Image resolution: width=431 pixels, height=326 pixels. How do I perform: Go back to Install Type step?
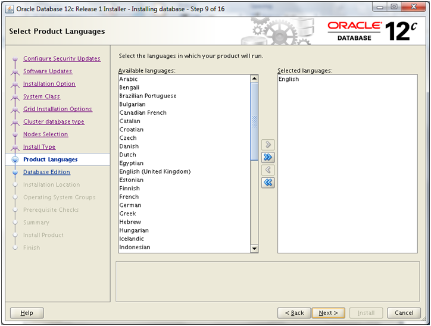pos(39,147)
